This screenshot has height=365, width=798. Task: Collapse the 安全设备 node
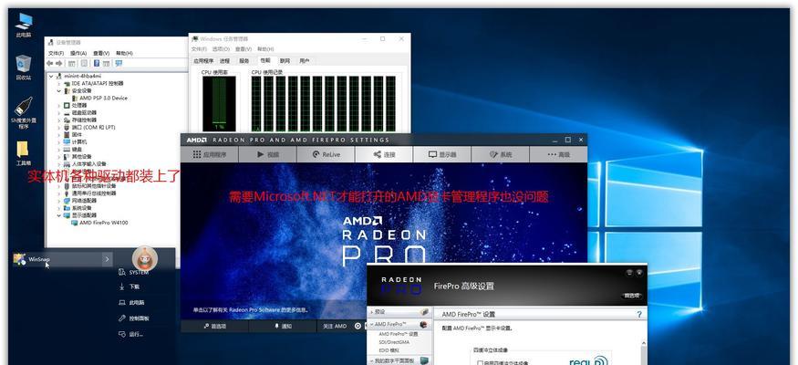point(59,90)
